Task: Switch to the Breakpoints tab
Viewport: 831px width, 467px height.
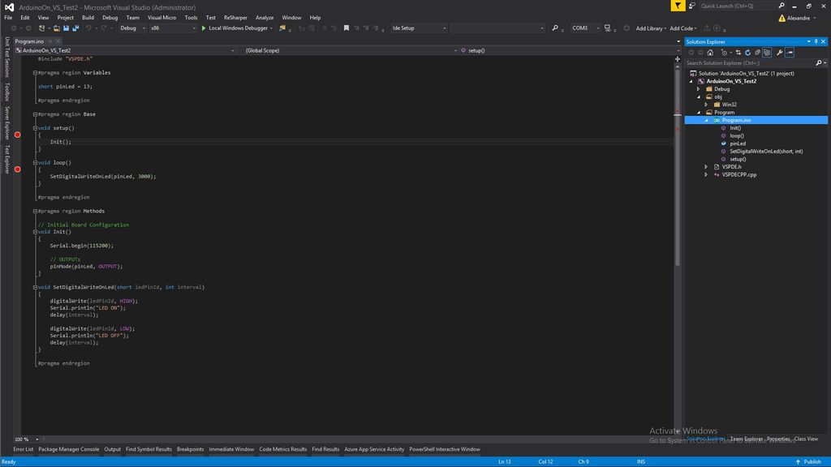Action: [x=190, y=449]
